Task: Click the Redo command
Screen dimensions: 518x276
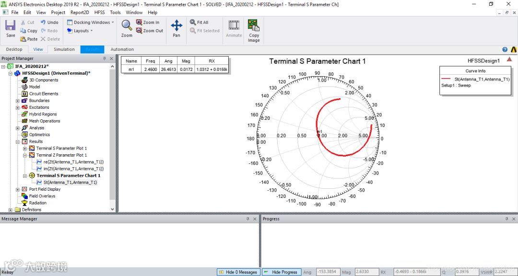Action: pos(49,31)
